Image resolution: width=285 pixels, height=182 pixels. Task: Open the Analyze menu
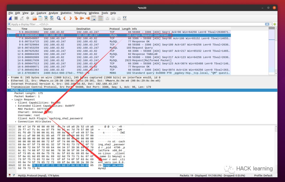53,13
